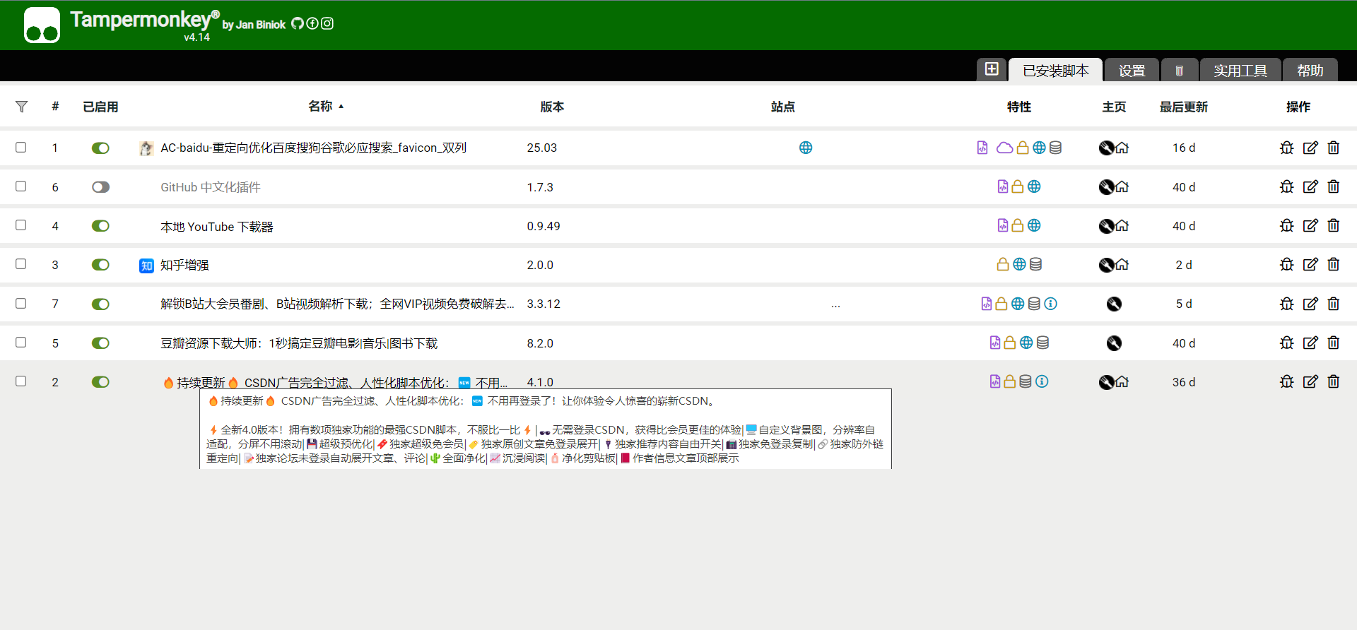The height and width of the screenshot is (630, 1357).
Task: Click the GitHub icon in header
Action: [298, 23]
